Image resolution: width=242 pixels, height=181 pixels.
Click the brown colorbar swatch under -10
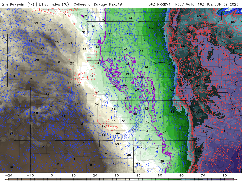32,179
